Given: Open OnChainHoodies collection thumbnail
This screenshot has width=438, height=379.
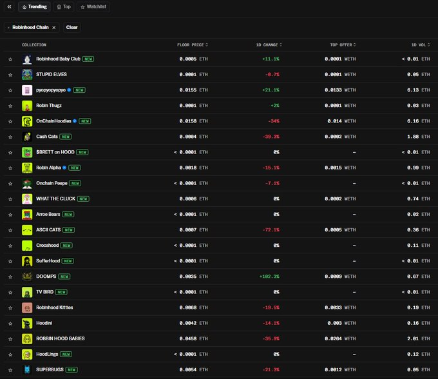Looking at the screenshot, I should [x=27, y=121].
